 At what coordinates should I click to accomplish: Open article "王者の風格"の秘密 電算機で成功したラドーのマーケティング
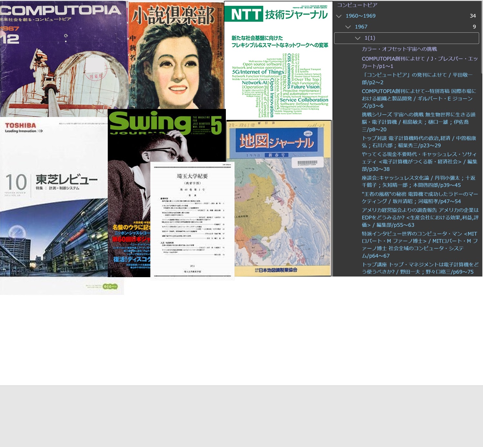pyautogui.click(x=420, y=198)
